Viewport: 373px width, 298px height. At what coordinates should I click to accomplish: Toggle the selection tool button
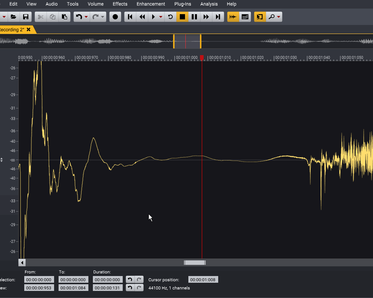260,17
